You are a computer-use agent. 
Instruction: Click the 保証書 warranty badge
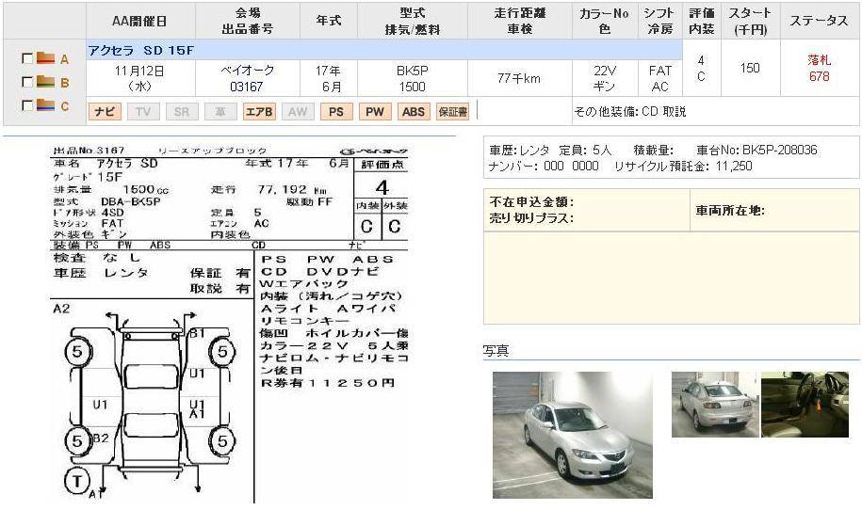[x=452, y=111]
